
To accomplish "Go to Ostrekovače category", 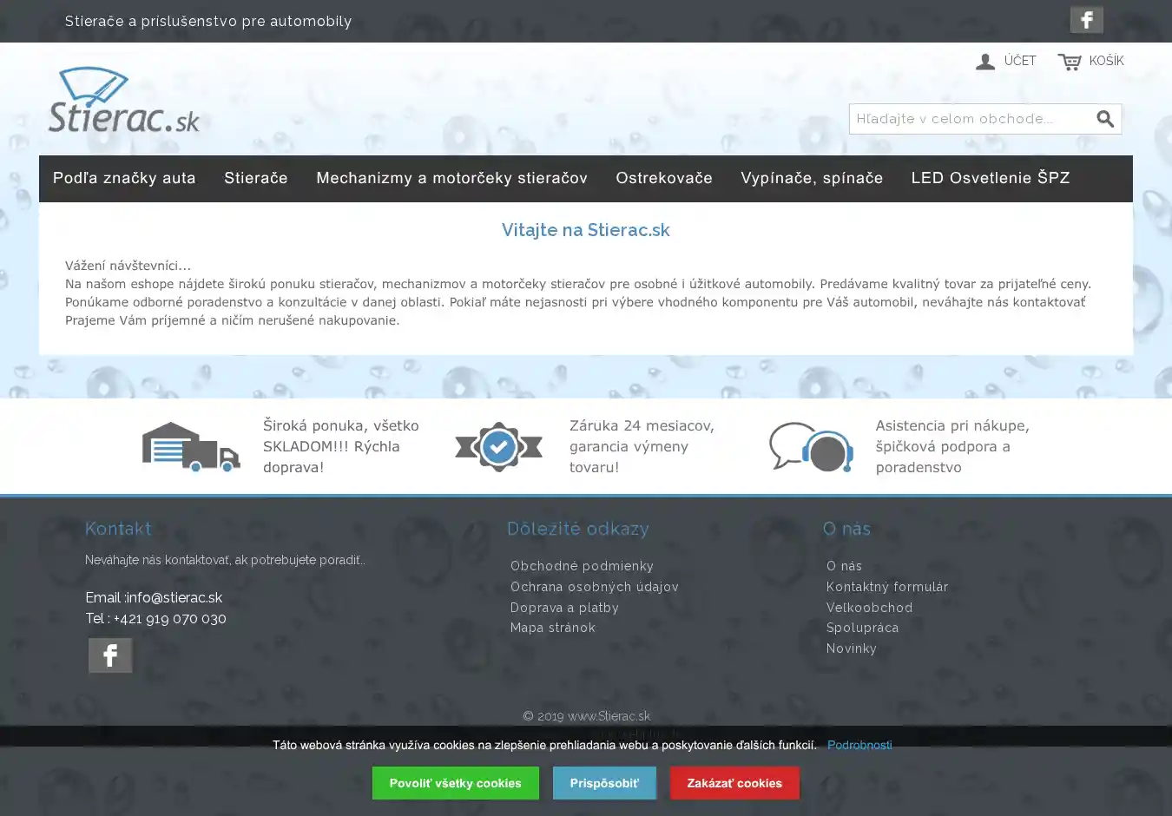I will point(664,178).
